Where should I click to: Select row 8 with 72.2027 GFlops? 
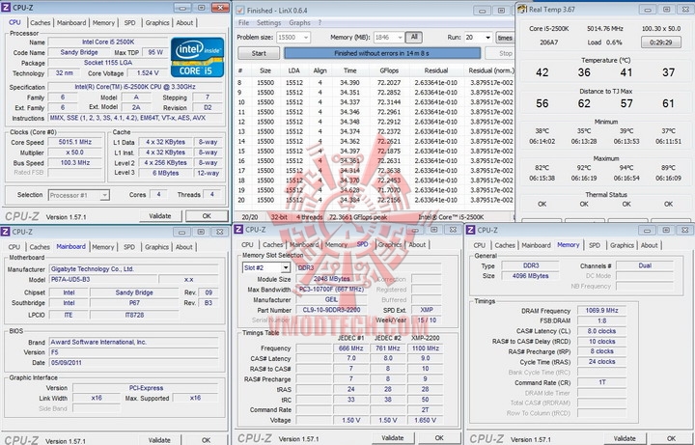375,83
